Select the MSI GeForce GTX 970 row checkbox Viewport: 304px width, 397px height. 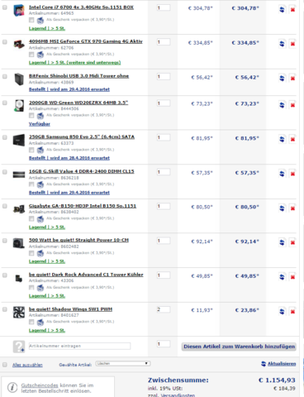coord(5,42)
